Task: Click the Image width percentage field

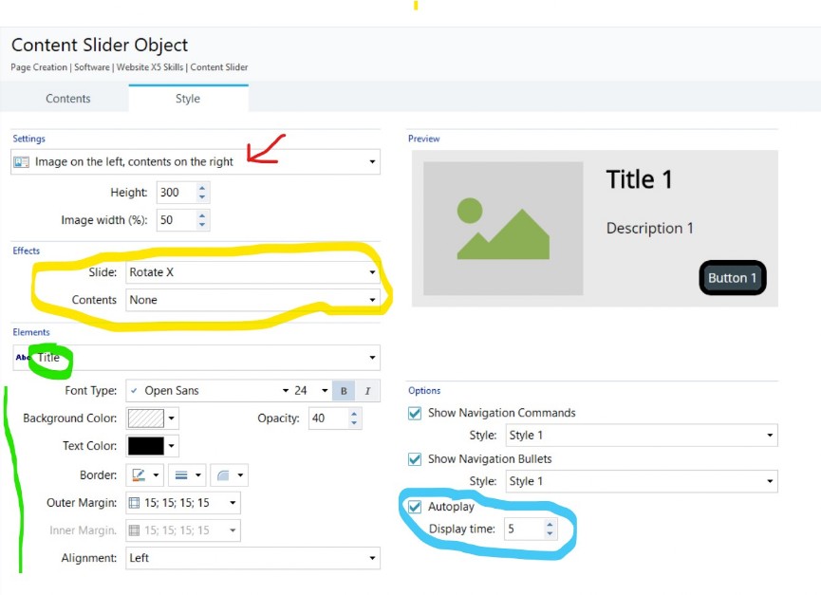Action: pos(177,220)
